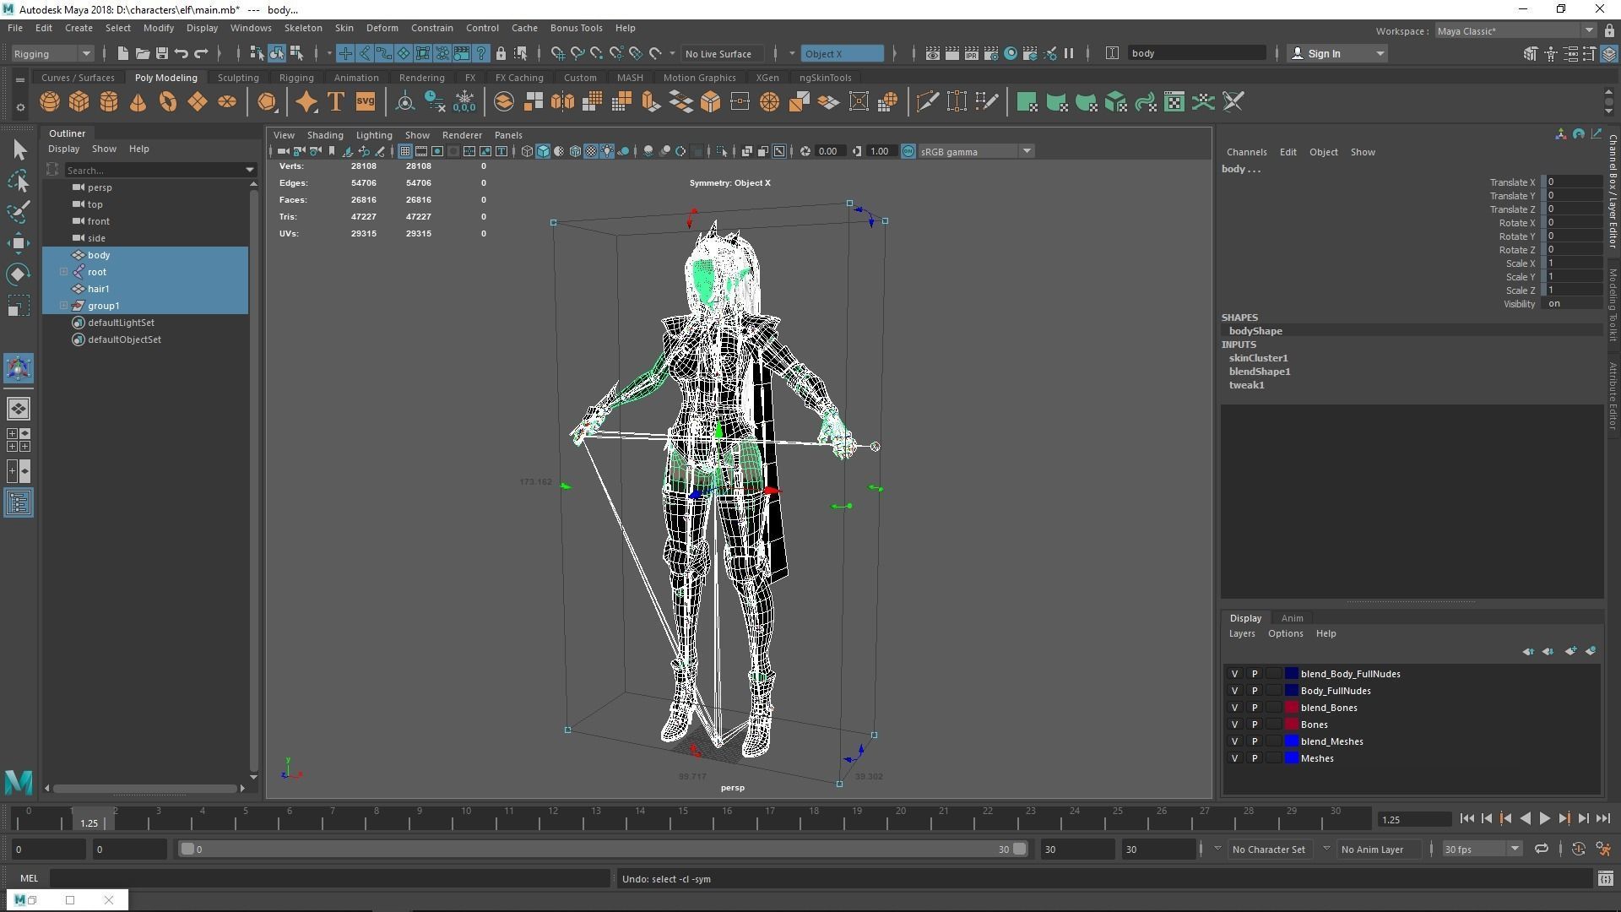The width and height of the screenshot is (1621, 912).
Task: Click the SVG import shelf icon
Action: [365, 102]
